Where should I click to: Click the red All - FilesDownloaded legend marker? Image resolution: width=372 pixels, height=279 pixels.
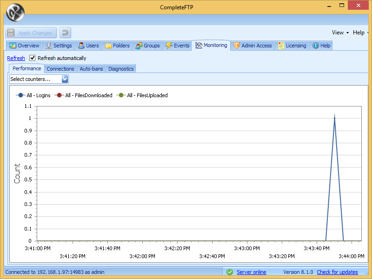[x=59, y=95]
